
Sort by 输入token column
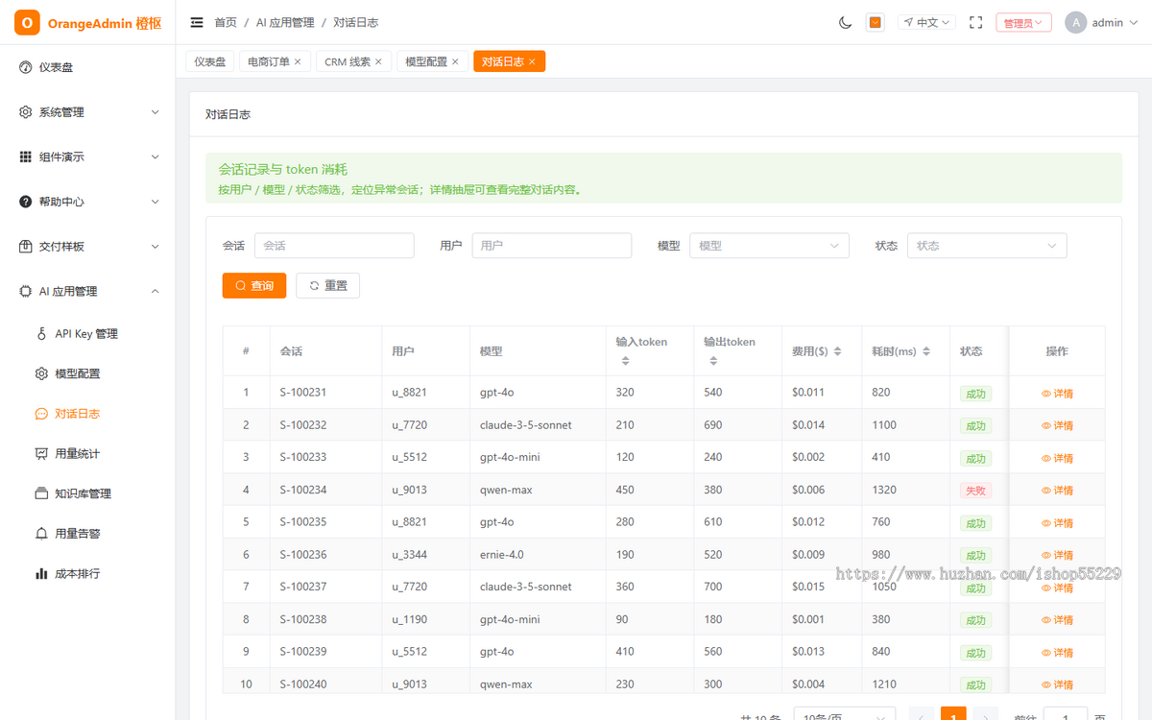click(x=625, y=361)
